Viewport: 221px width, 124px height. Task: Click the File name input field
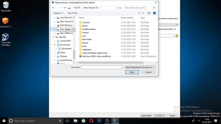point(102,68)
